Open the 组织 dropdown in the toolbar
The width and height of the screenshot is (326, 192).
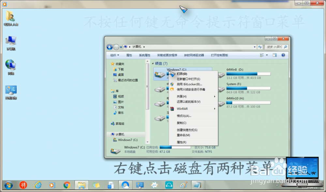(x=114, y=55)
